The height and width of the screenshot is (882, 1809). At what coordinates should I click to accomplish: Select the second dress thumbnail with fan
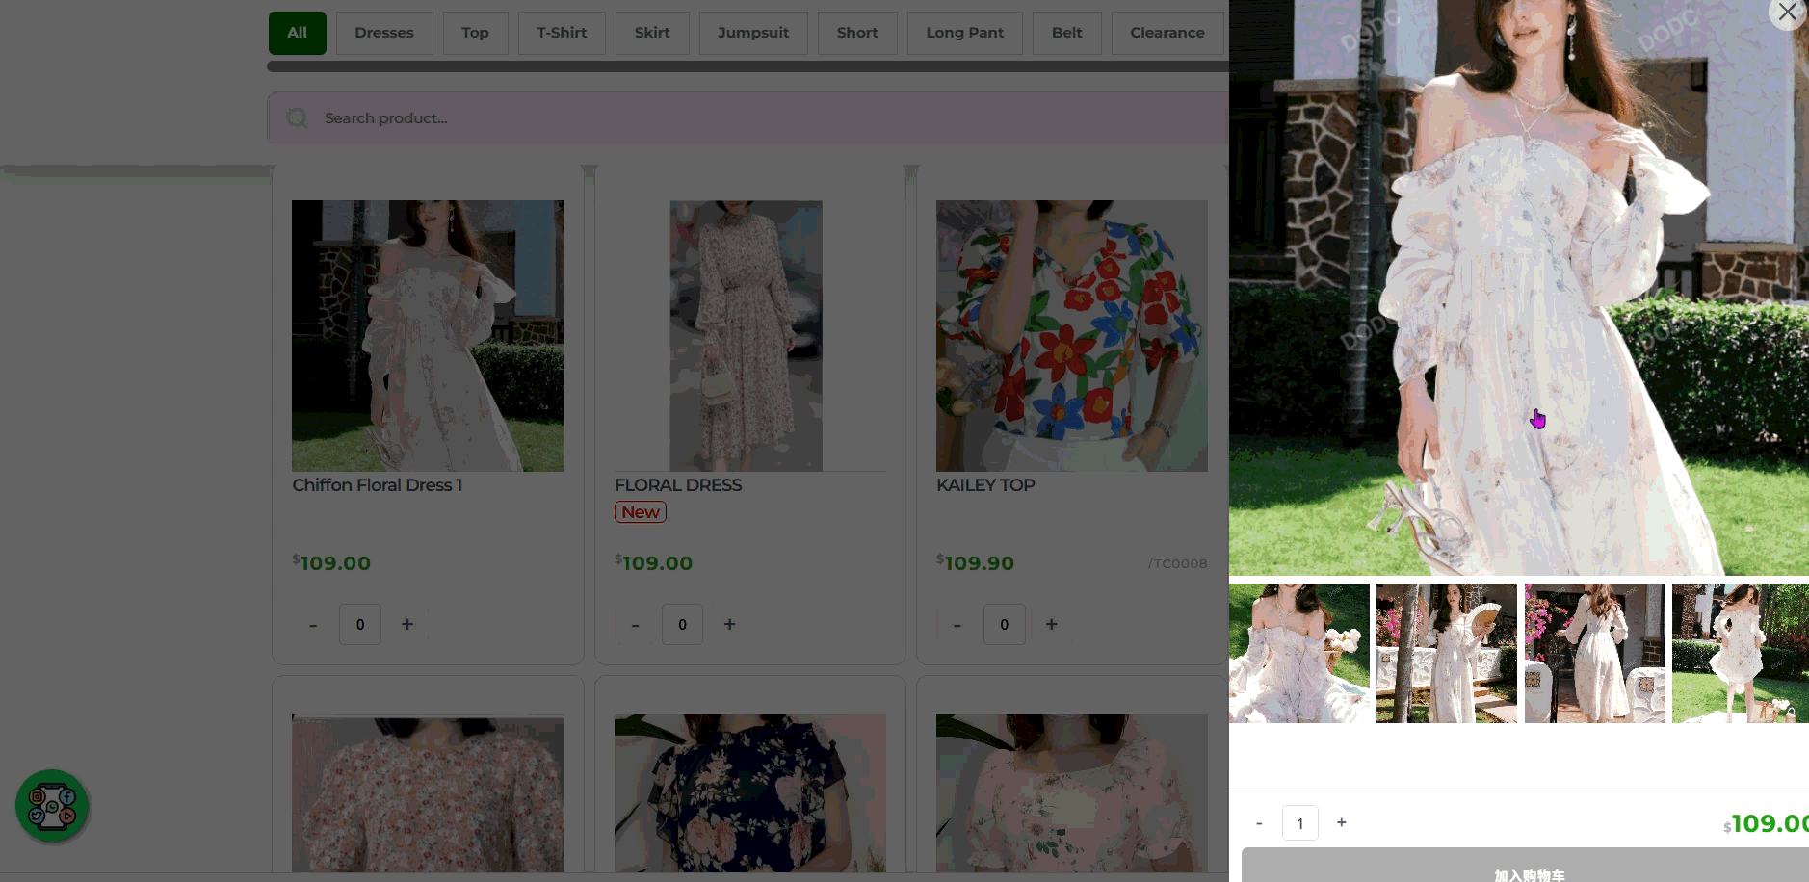(1446, 653)
